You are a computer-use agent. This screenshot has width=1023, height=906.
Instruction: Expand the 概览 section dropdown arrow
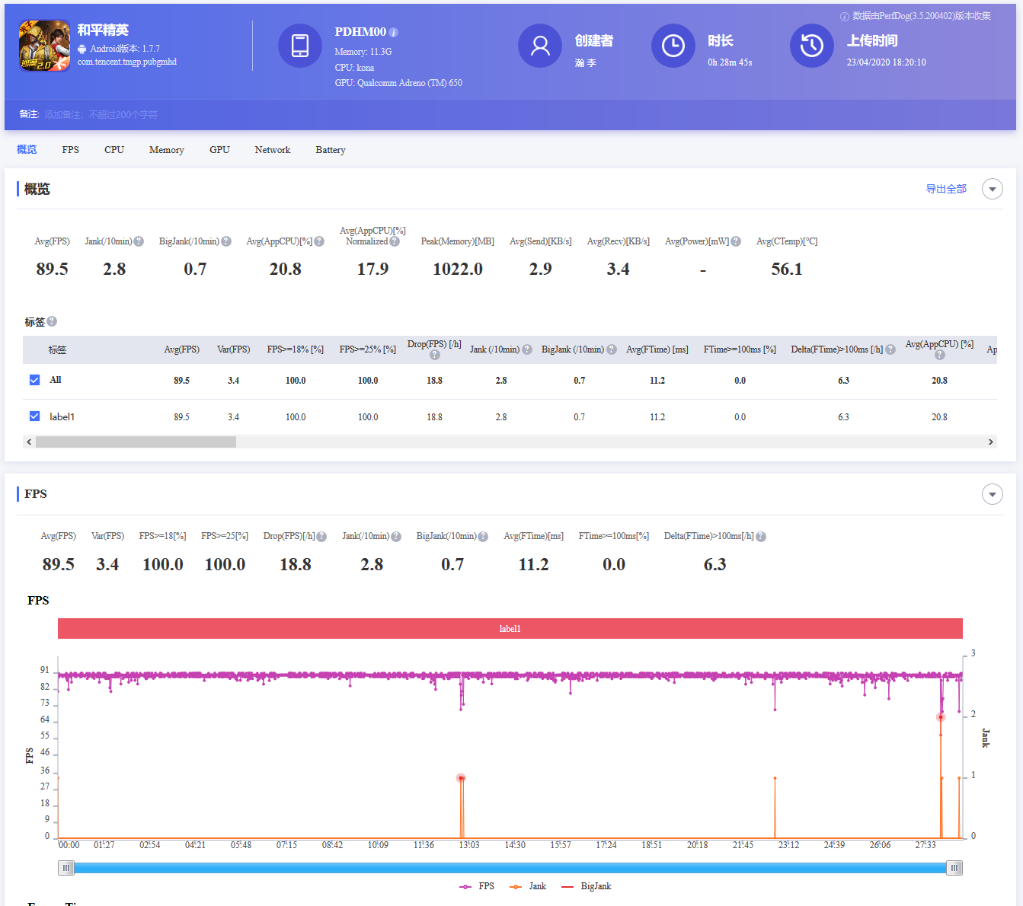pyautogui.click(x=992, y=189)
